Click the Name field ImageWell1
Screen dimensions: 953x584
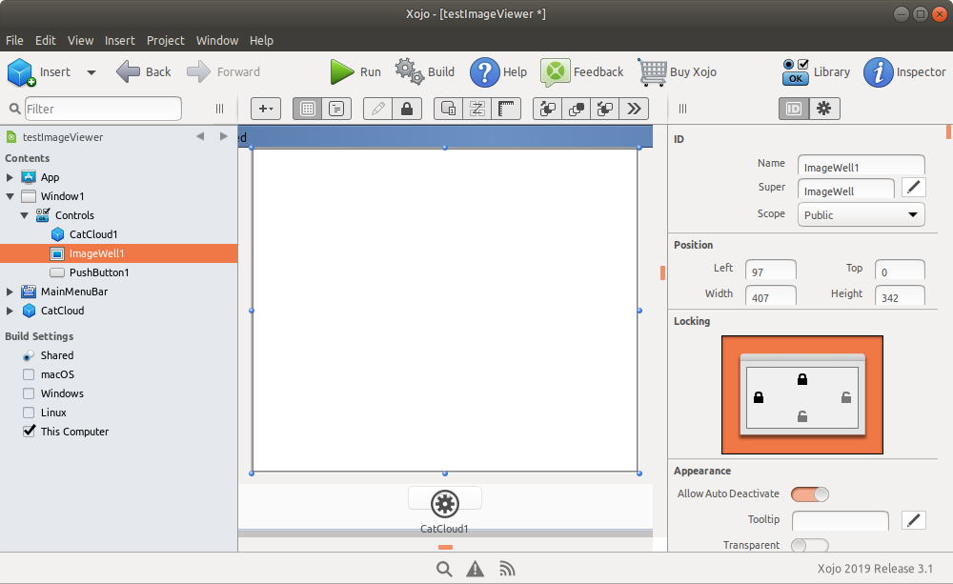point(862,166)
